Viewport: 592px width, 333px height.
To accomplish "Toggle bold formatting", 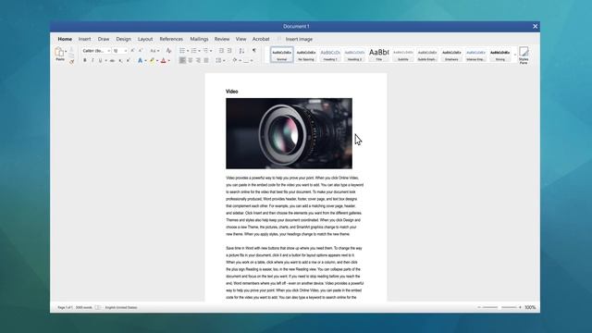I will [84, 60].
